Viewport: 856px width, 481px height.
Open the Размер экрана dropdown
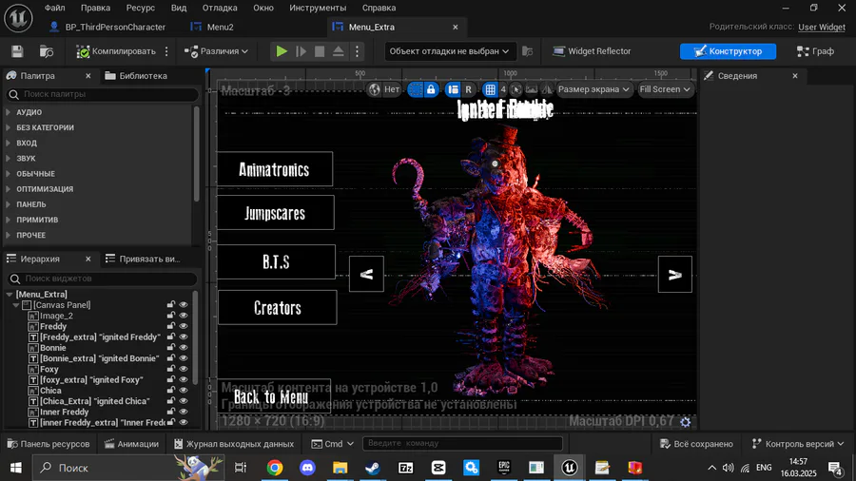593,89
